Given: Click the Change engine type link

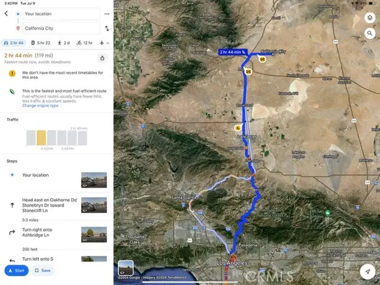Looking at the screenshot, I should click(x=41, y=106).
